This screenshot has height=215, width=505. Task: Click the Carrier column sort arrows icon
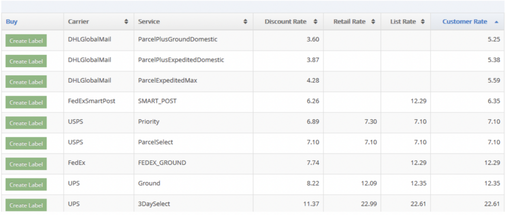[126, 22]
